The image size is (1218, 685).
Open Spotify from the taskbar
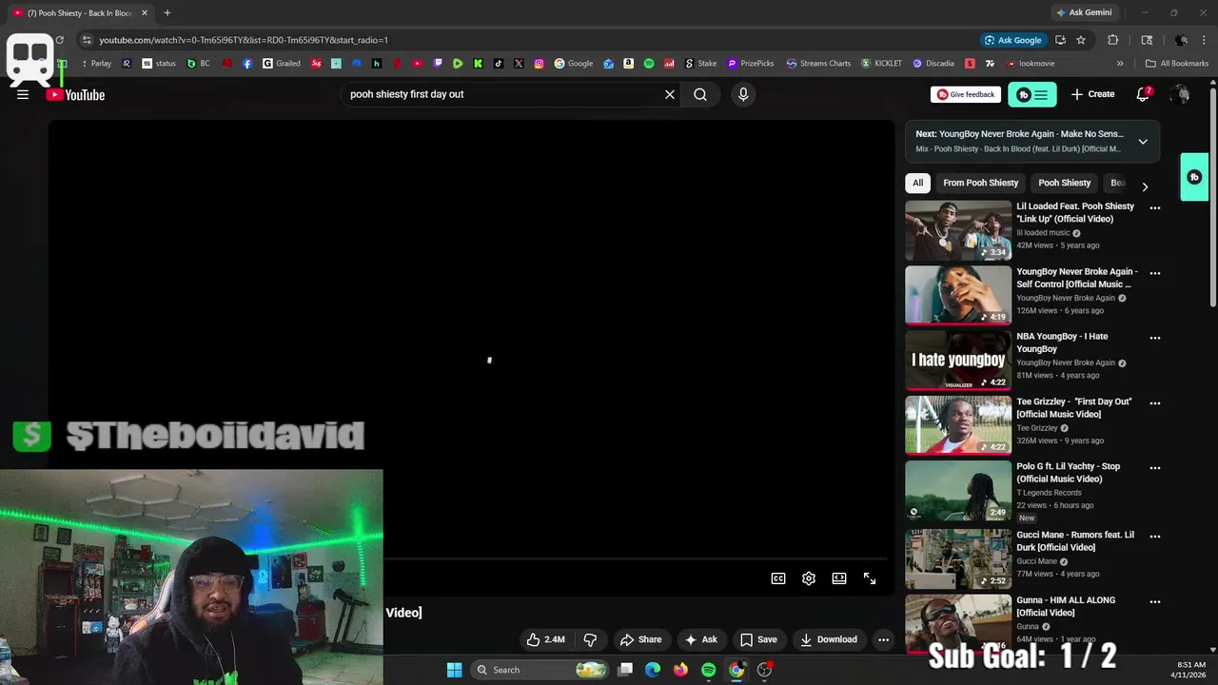click(708, 670)
